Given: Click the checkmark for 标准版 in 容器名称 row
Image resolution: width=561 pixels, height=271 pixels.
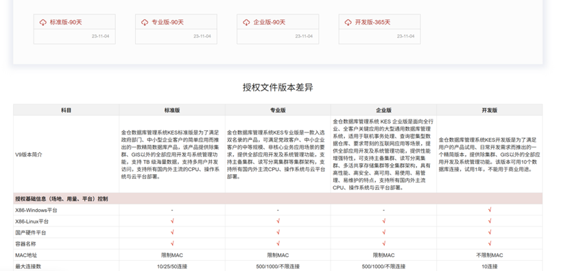Looking at the screenshot, I should tap(172, 244).
